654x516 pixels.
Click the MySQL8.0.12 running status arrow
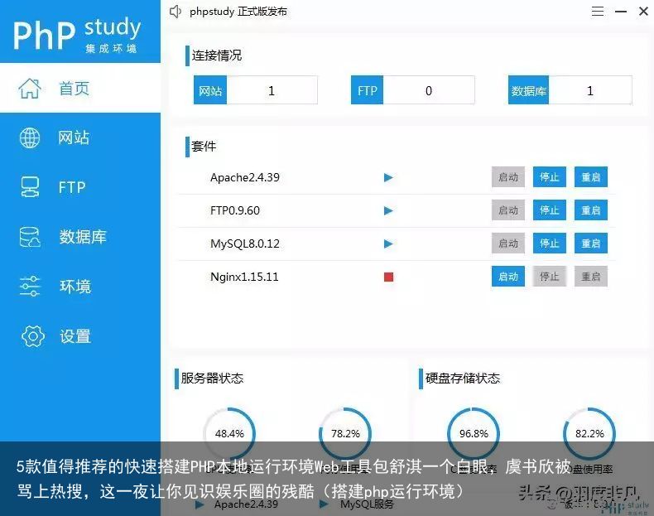(x=388, y=244)
